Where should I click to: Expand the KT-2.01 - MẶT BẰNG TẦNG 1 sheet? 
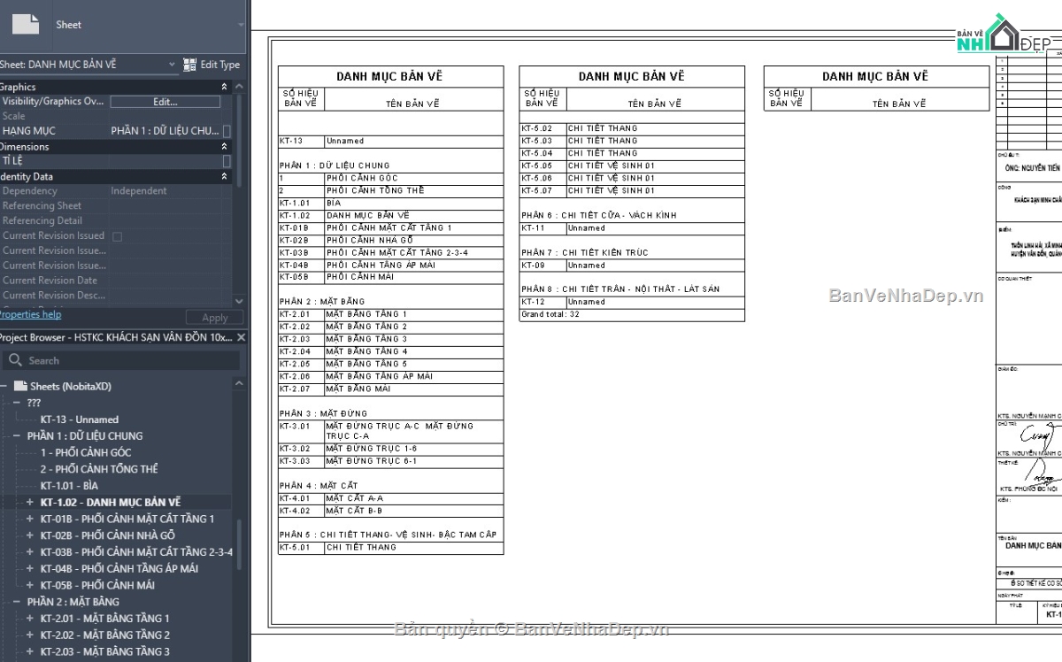(x=30, y=618)
